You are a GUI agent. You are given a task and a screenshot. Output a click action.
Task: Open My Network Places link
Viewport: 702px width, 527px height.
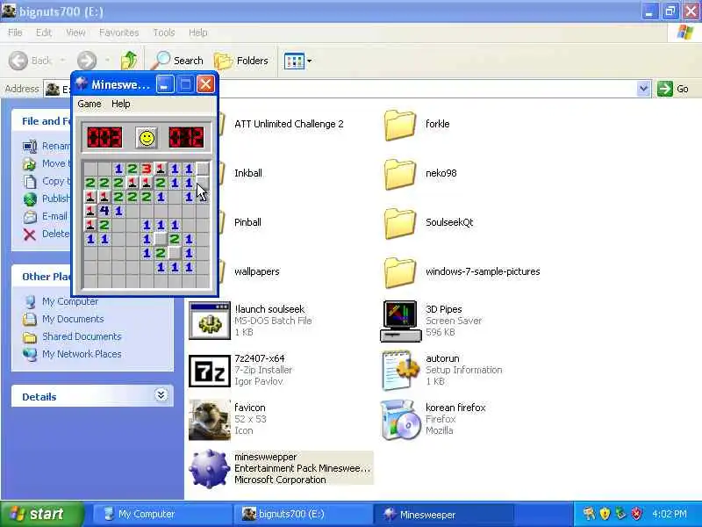[82, 354]
